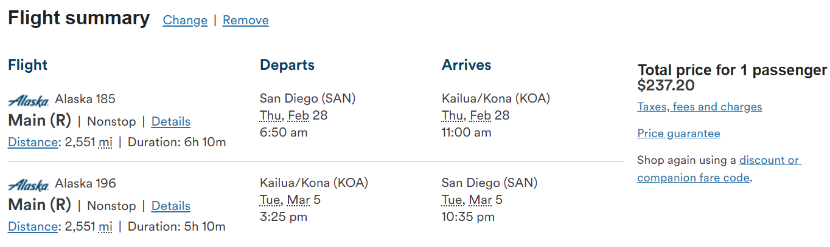Screen dimensions: 830x247
Task: Click the 10:35 pm arrival time
Action: pyautogui.click(x=468, y=217)
